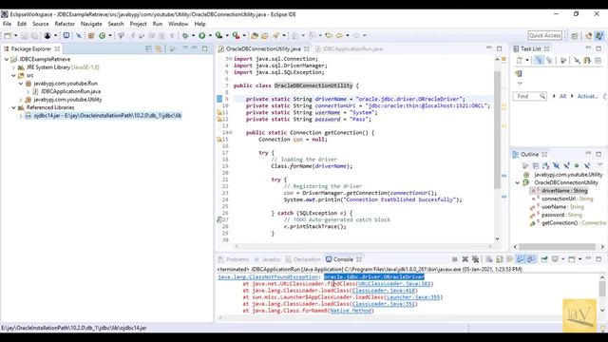
Task: Open the Source menu
Action: tap(40, 24)
